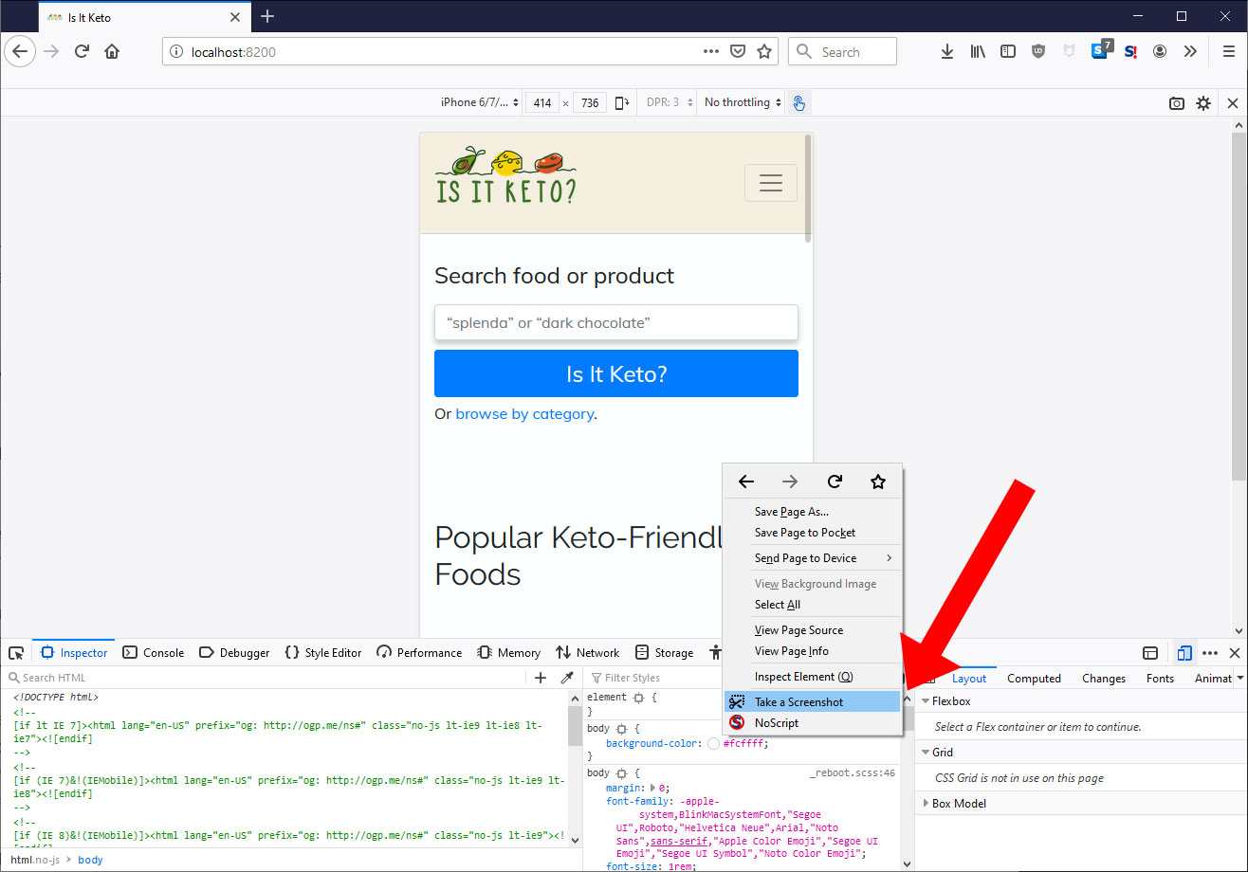This screenshot has width=1248, height=872.
Task: Close the developer tools panel
Action: (x=1235, y=653)
